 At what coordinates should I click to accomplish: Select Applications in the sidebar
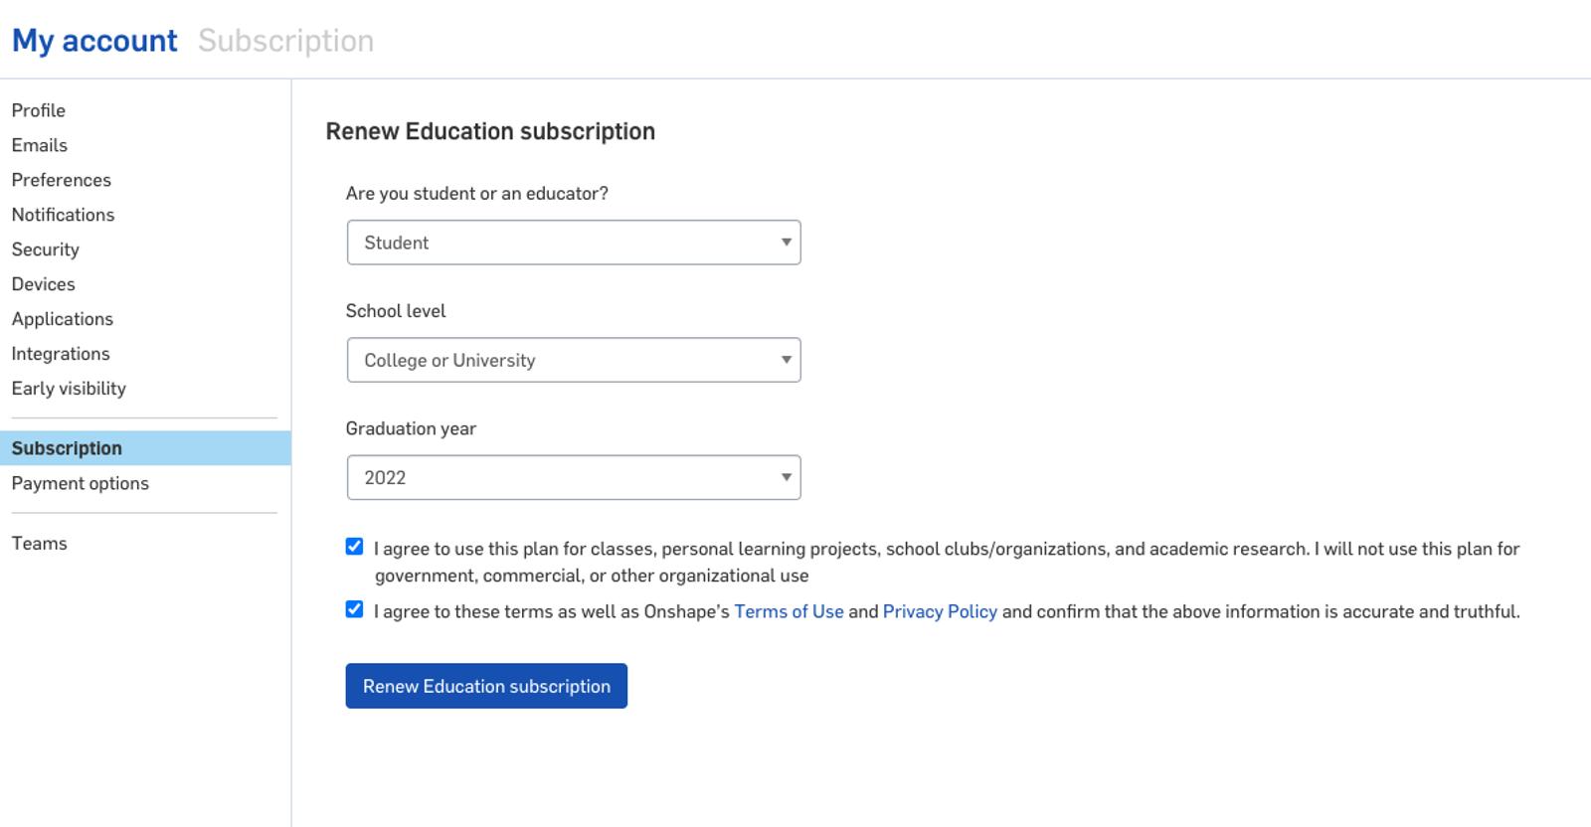(63, 319)
